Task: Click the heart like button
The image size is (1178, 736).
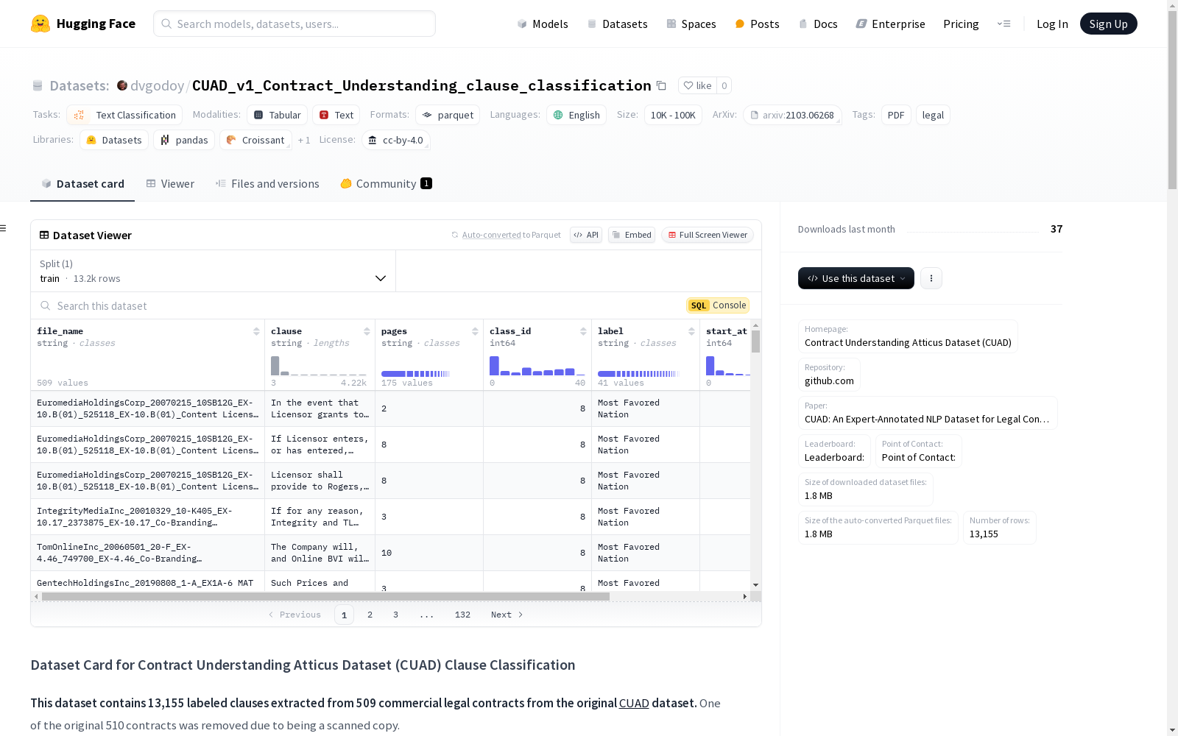Action: coord(696,85)
